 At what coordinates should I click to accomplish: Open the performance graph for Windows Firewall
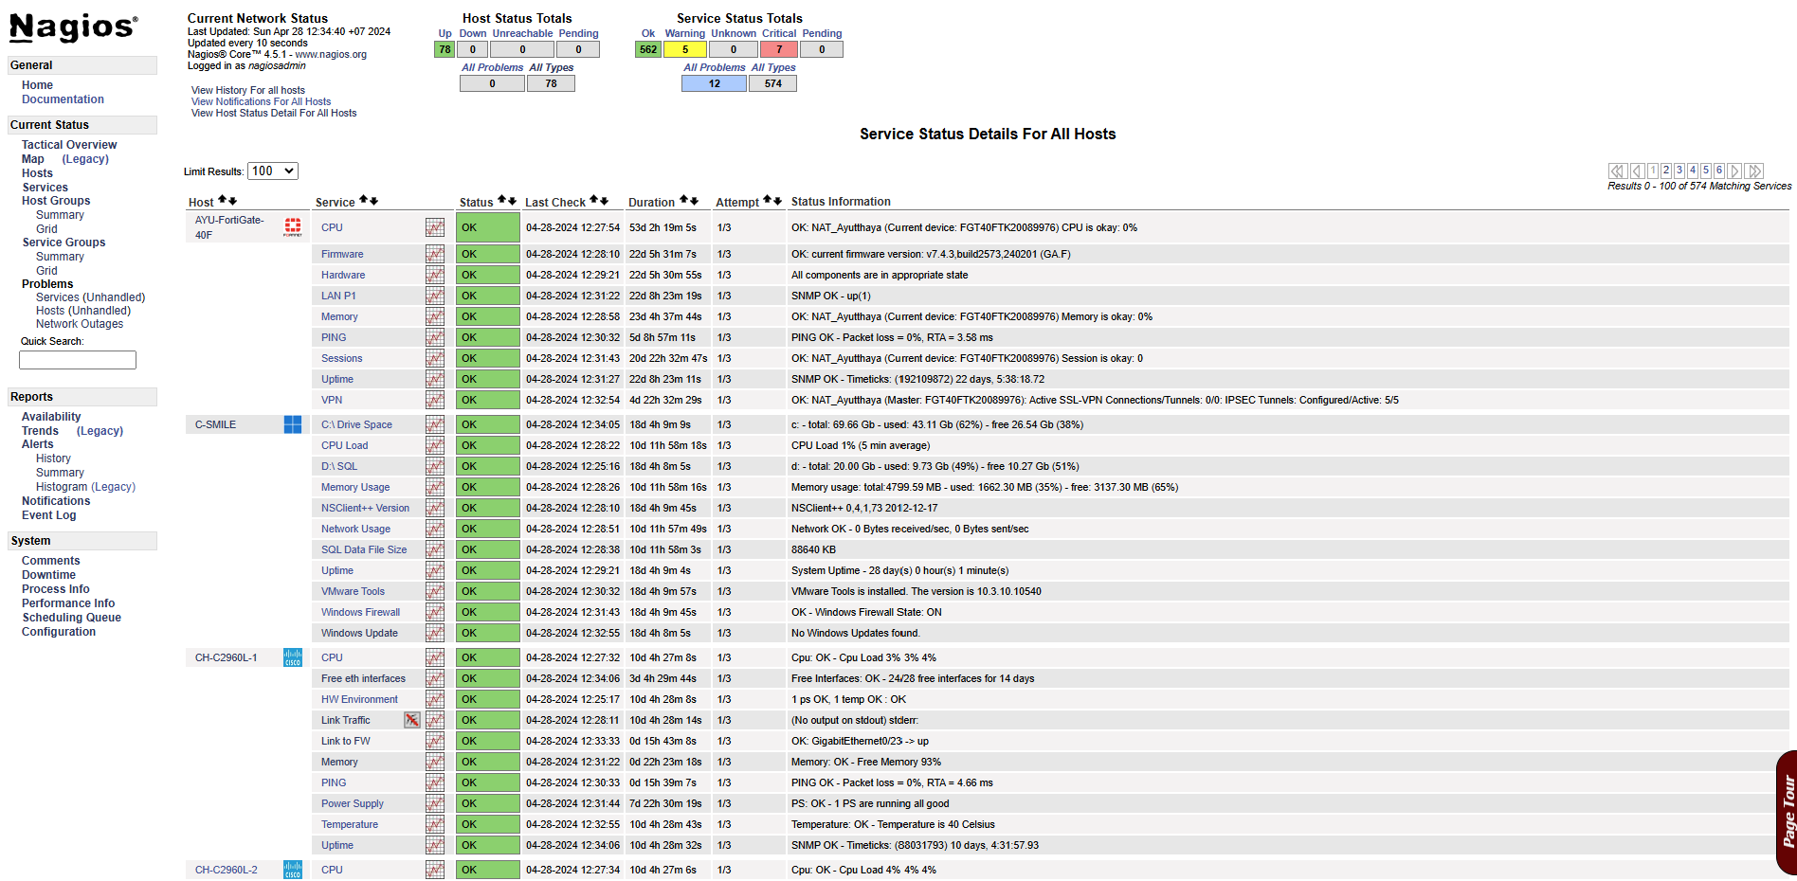pos(435,612)
